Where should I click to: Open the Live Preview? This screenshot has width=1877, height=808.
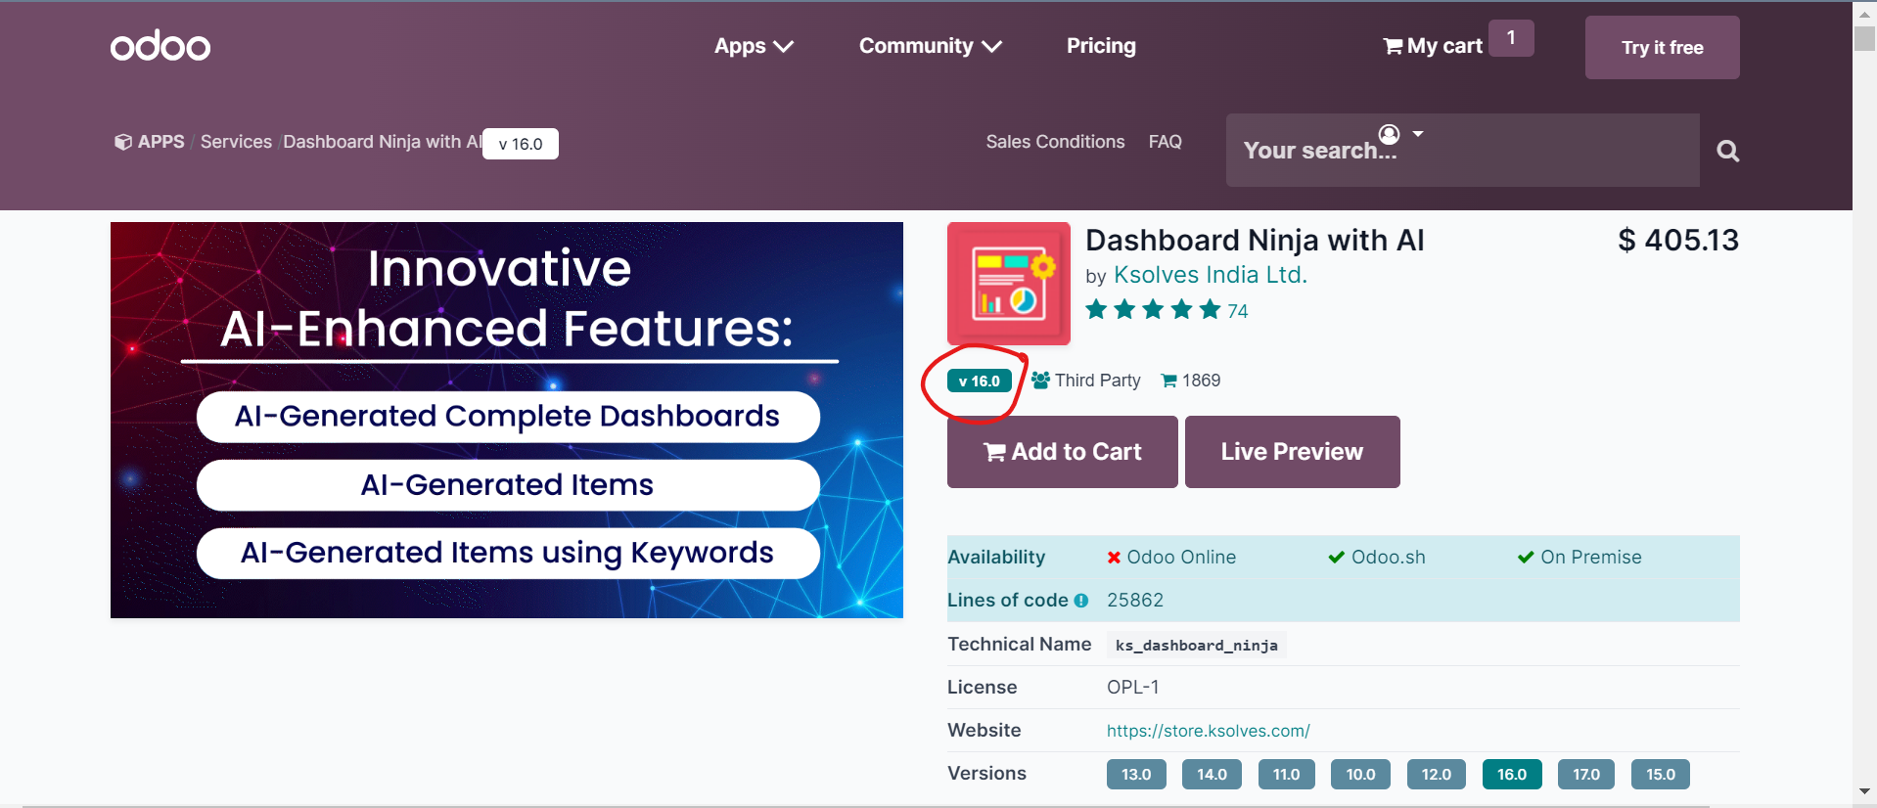point(1292,452)
